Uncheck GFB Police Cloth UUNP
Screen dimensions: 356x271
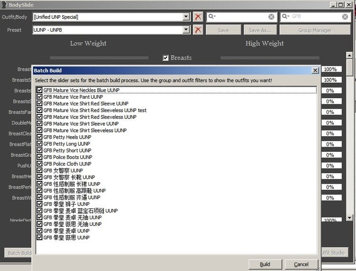click(39, 164)
